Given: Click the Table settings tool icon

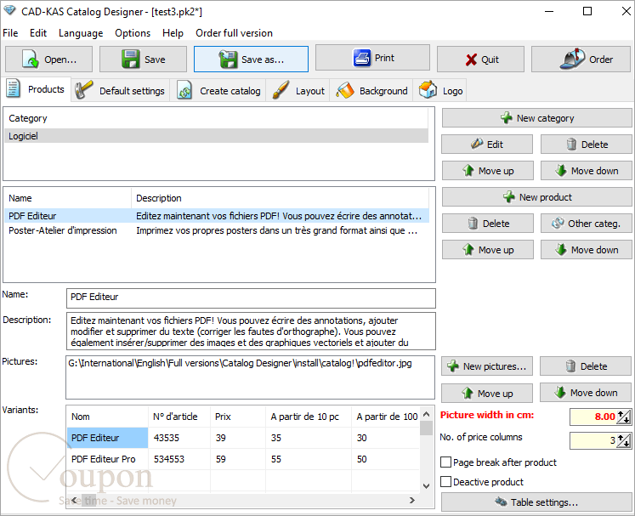Looking at the screenshot, I should coord(501,502).
